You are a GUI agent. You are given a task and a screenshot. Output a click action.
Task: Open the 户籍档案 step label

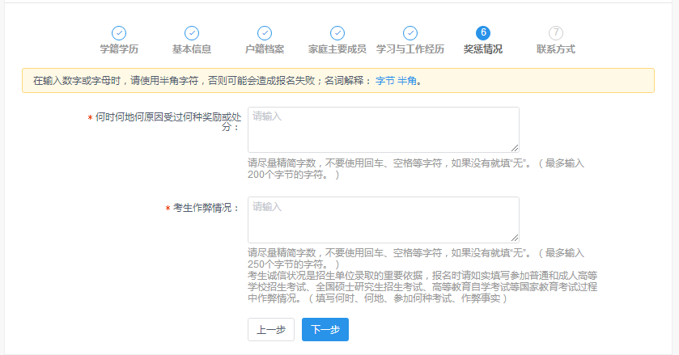(265, 49)
